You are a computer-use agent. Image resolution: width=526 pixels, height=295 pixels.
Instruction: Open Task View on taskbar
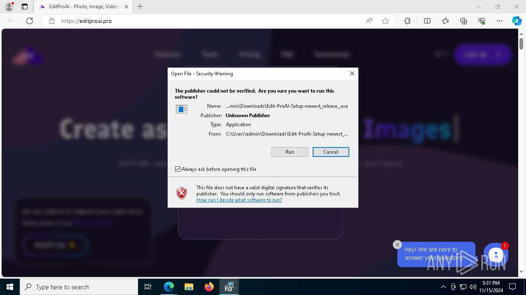(148, 287)
